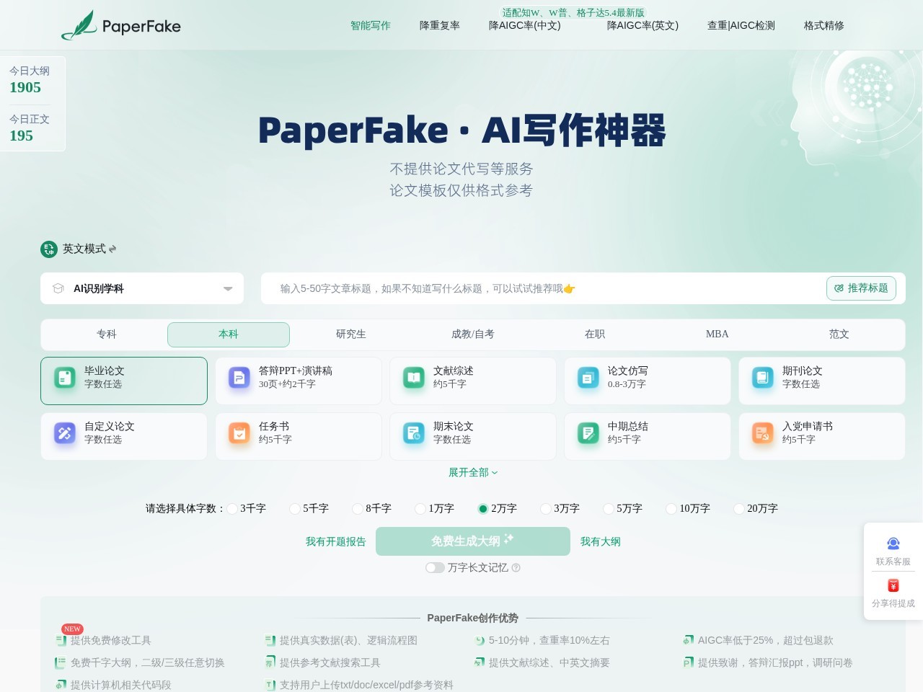The height and width of the screenshot is (692, 923).
Task: Click the 今日正文 195 counter
Action: pos(30,128)
